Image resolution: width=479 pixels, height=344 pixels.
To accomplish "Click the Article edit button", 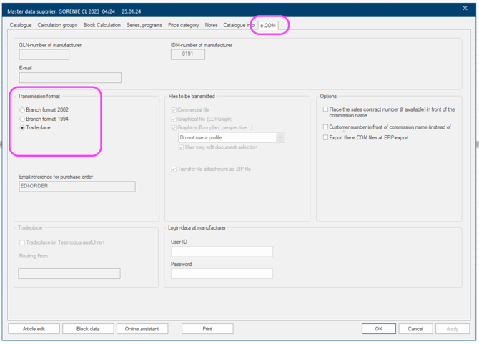I will [34, 329].
